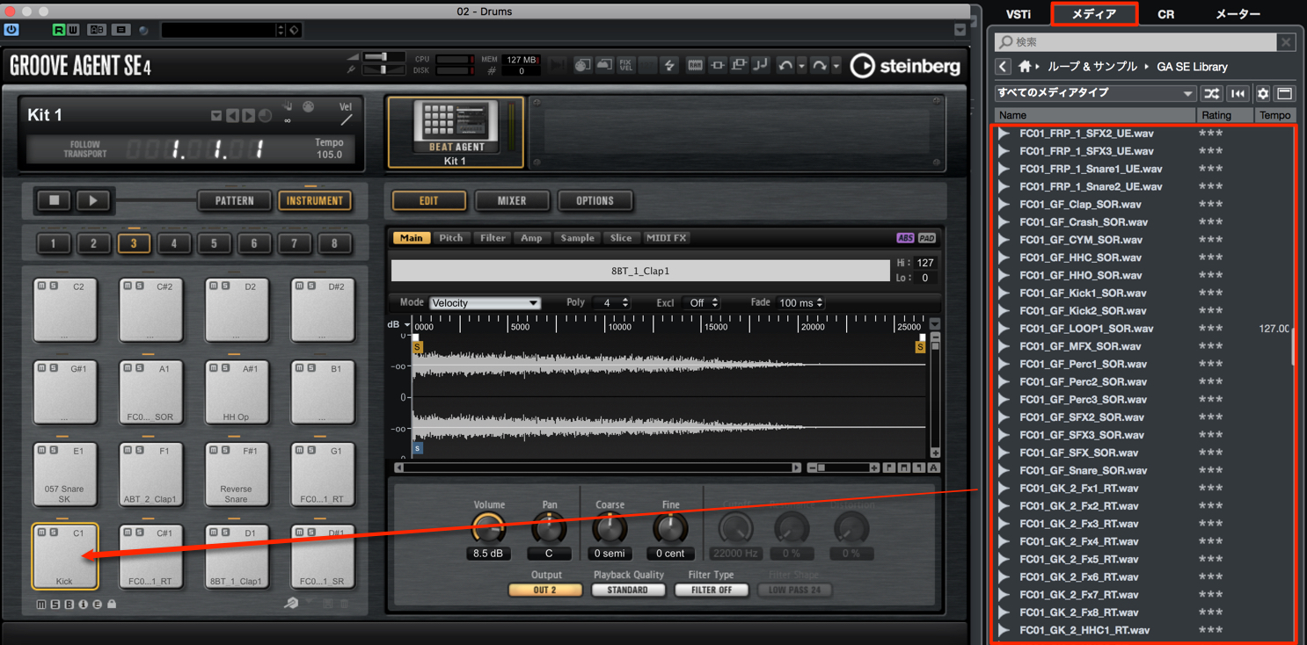Open the EDIT page
Screen dimensions: 1307x645
(x=428, y=200)
